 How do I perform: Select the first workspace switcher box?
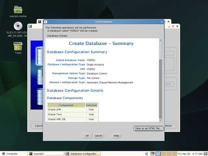(x=158, y=154)
